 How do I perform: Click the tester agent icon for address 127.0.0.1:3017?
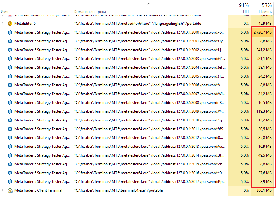pos(10,182)
